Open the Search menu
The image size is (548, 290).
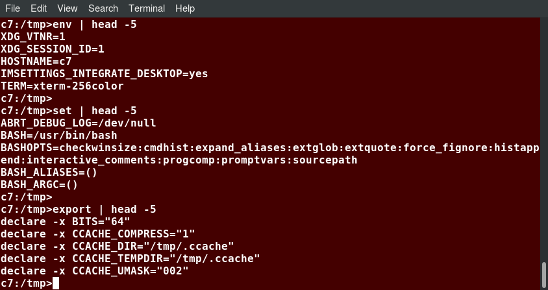[x=103, y=8]
